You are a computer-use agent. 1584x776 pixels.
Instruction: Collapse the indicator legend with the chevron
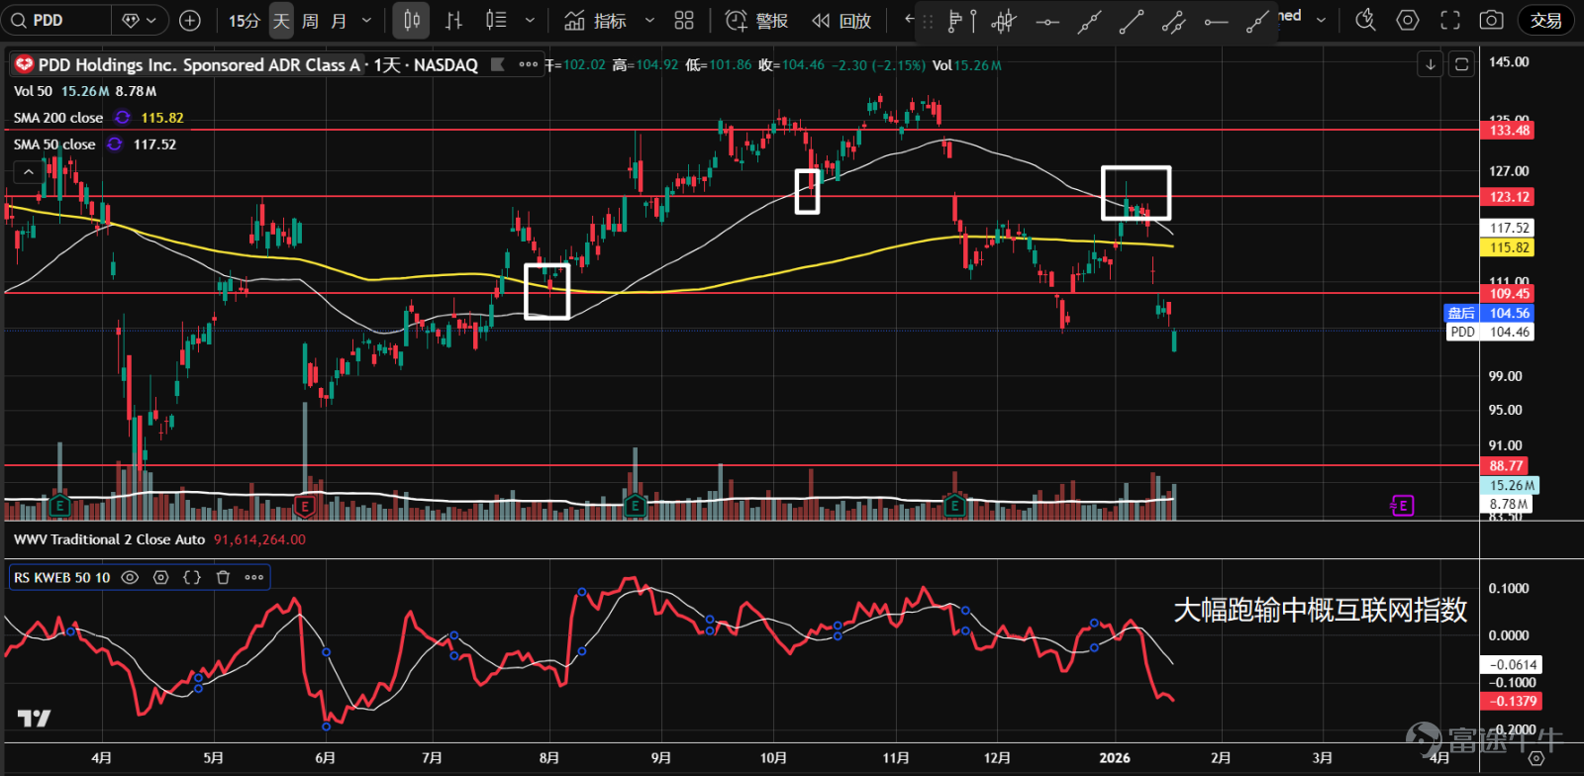click(29, 172)
